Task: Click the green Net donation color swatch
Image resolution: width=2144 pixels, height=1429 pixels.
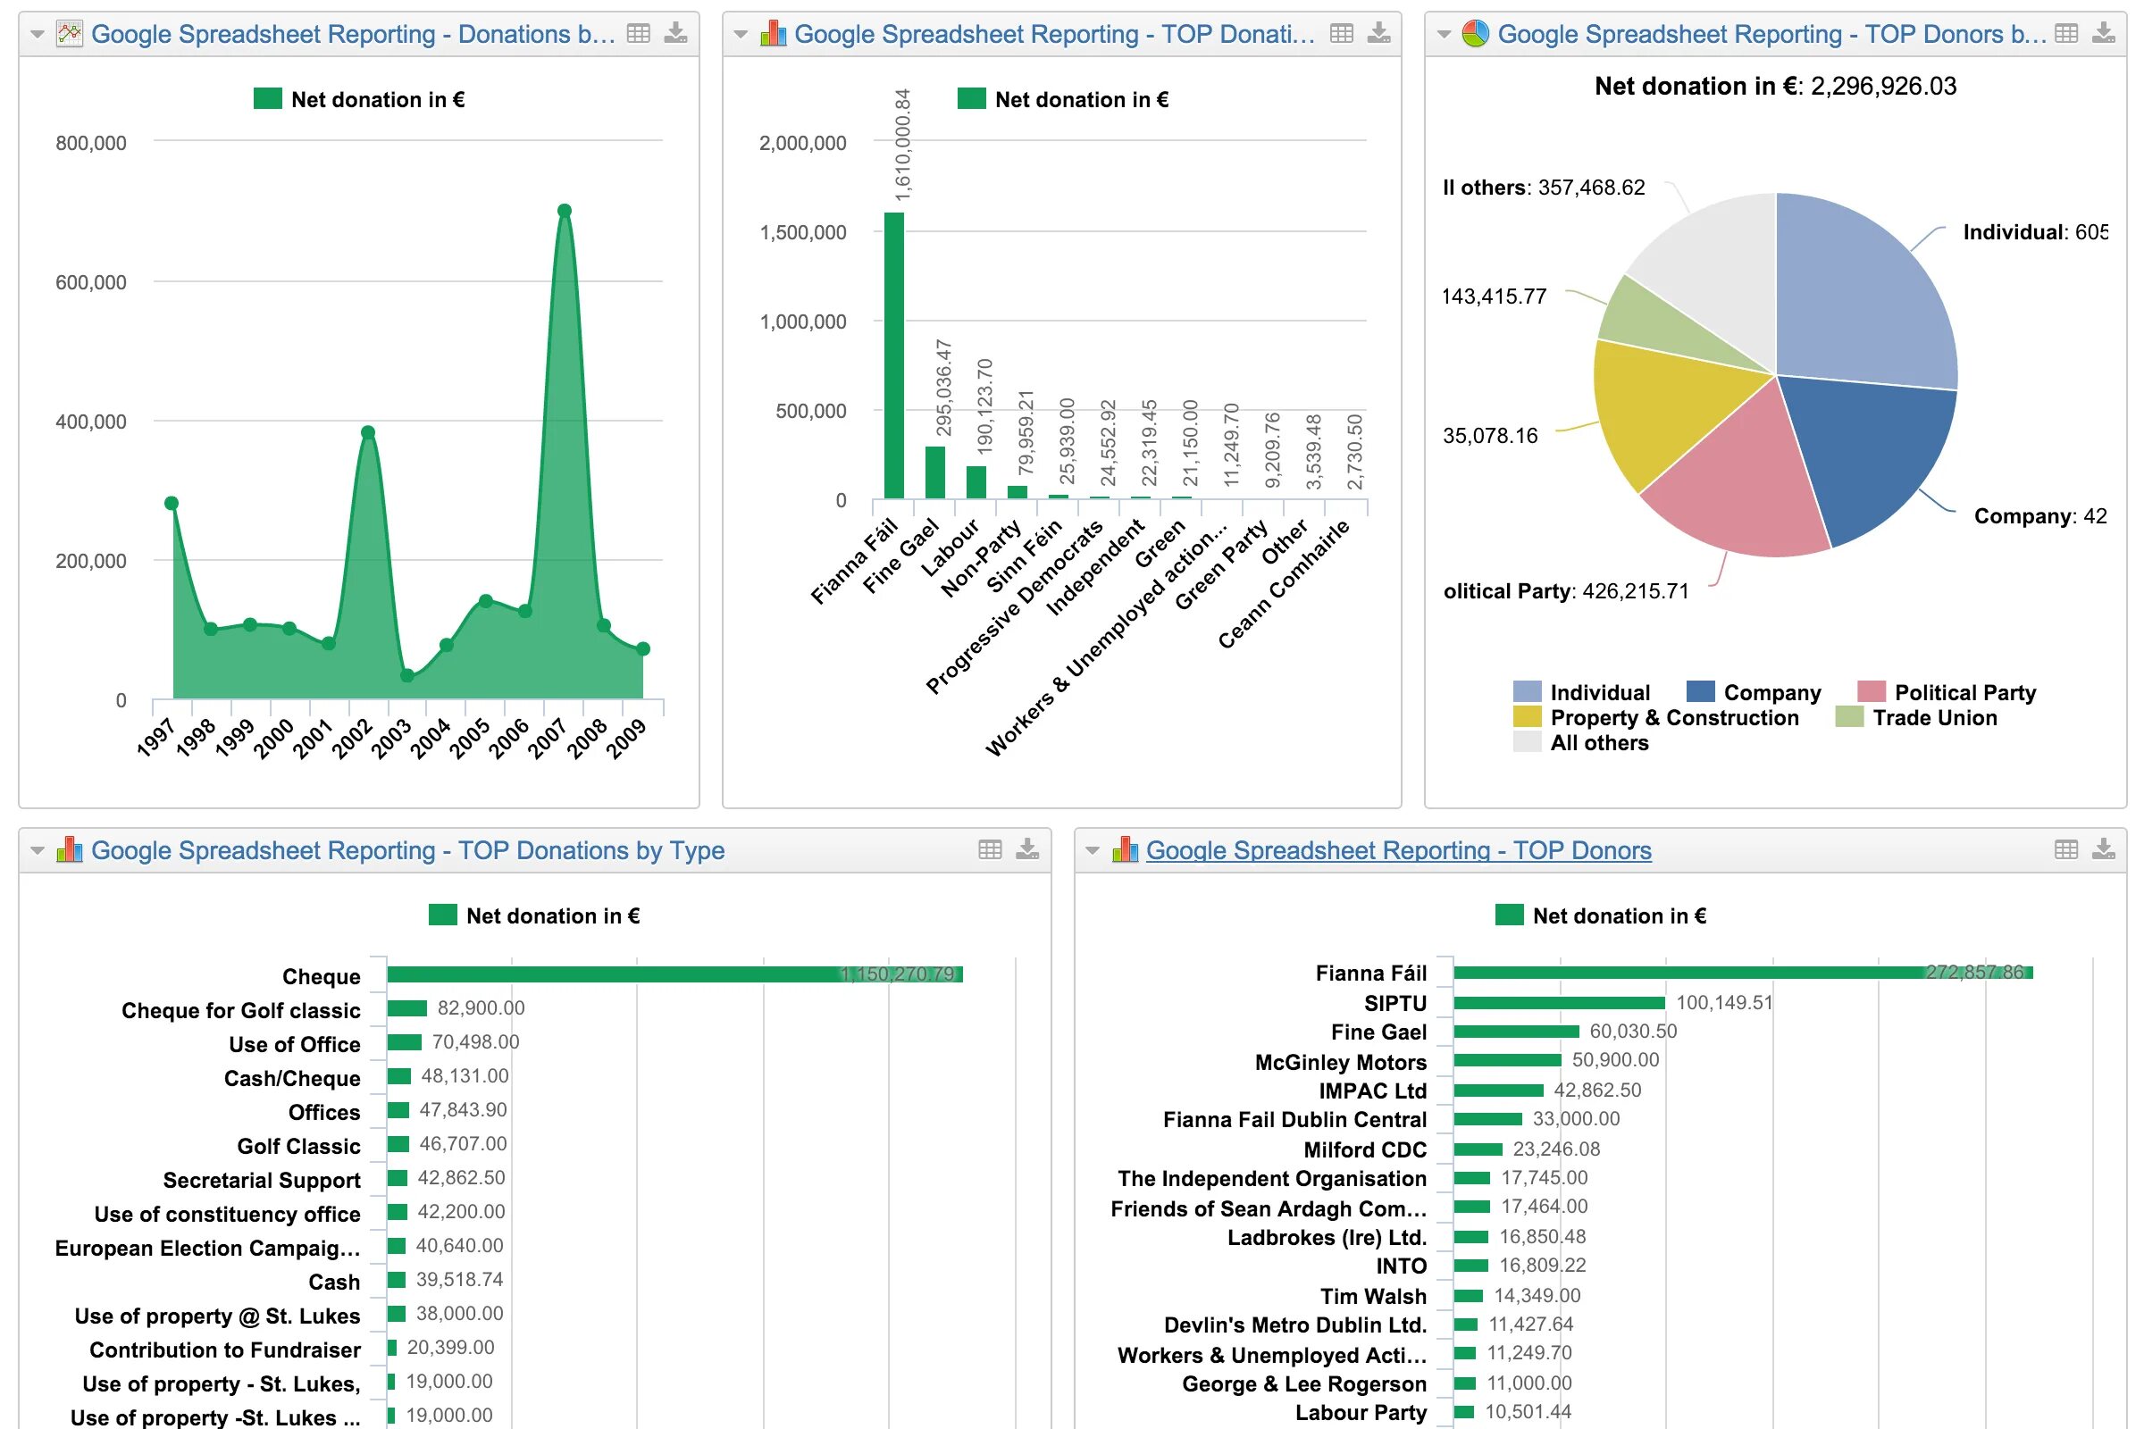Action: tap(268, 98)
